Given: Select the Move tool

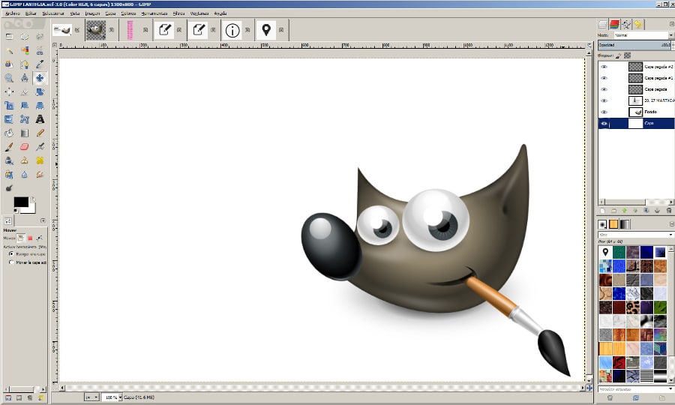Looking at the screenshot, I should click(40, 77).
